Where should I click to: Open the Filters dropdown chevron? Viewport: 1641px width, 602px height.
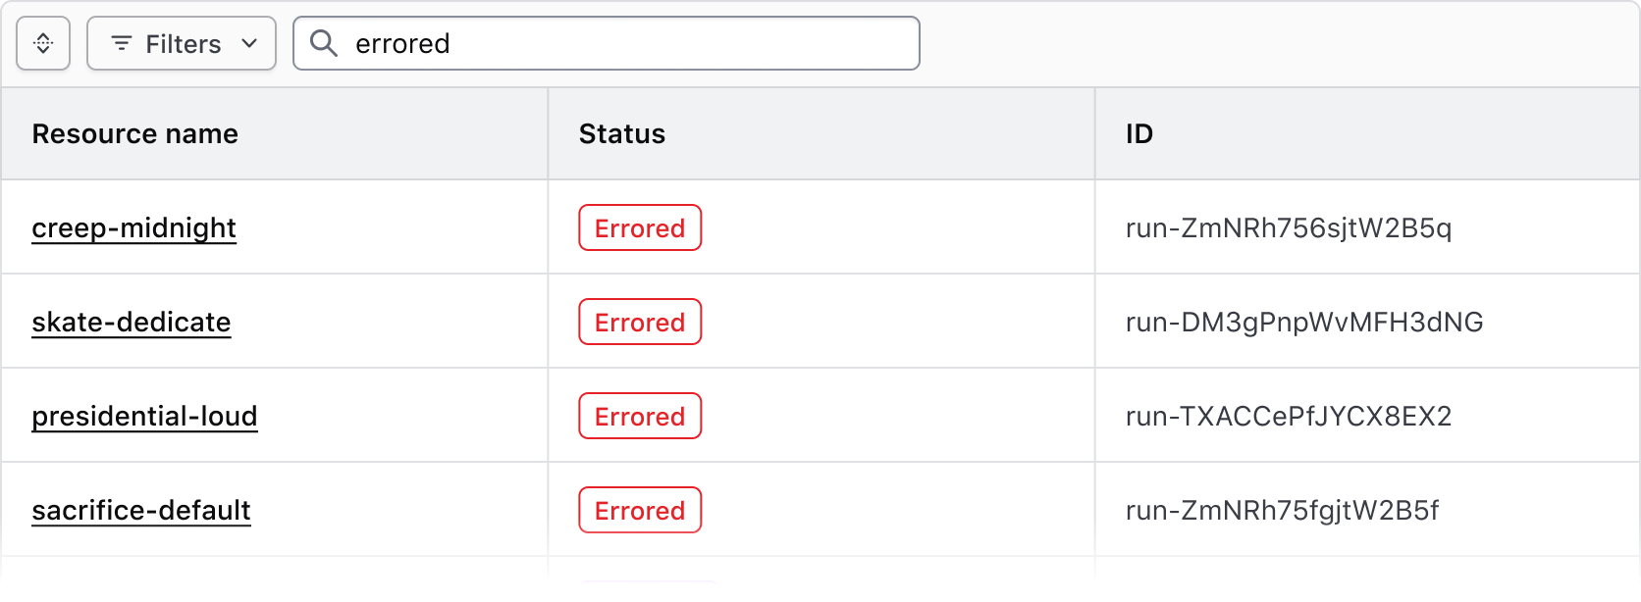tap(251, 43)
